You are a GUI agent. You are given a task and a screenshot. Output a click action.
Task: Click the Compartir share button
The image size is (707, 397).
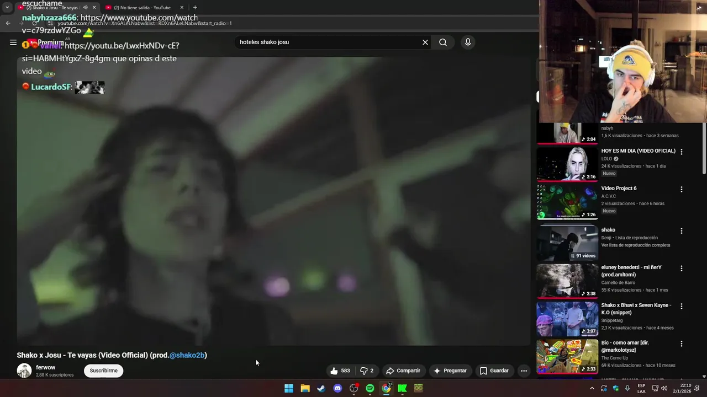tap(403, 371)
